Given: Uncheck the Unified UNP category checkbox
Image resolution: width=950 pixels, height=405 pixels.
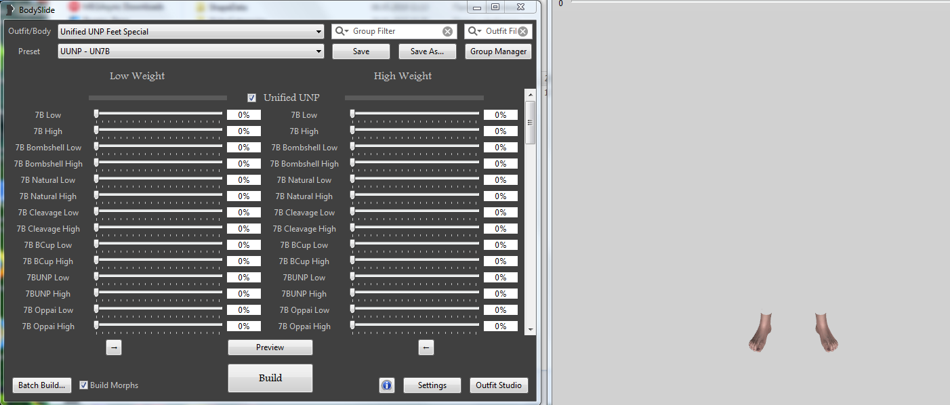Looking at the screenshot, I should pyautogui.click(x=252, y=98).
